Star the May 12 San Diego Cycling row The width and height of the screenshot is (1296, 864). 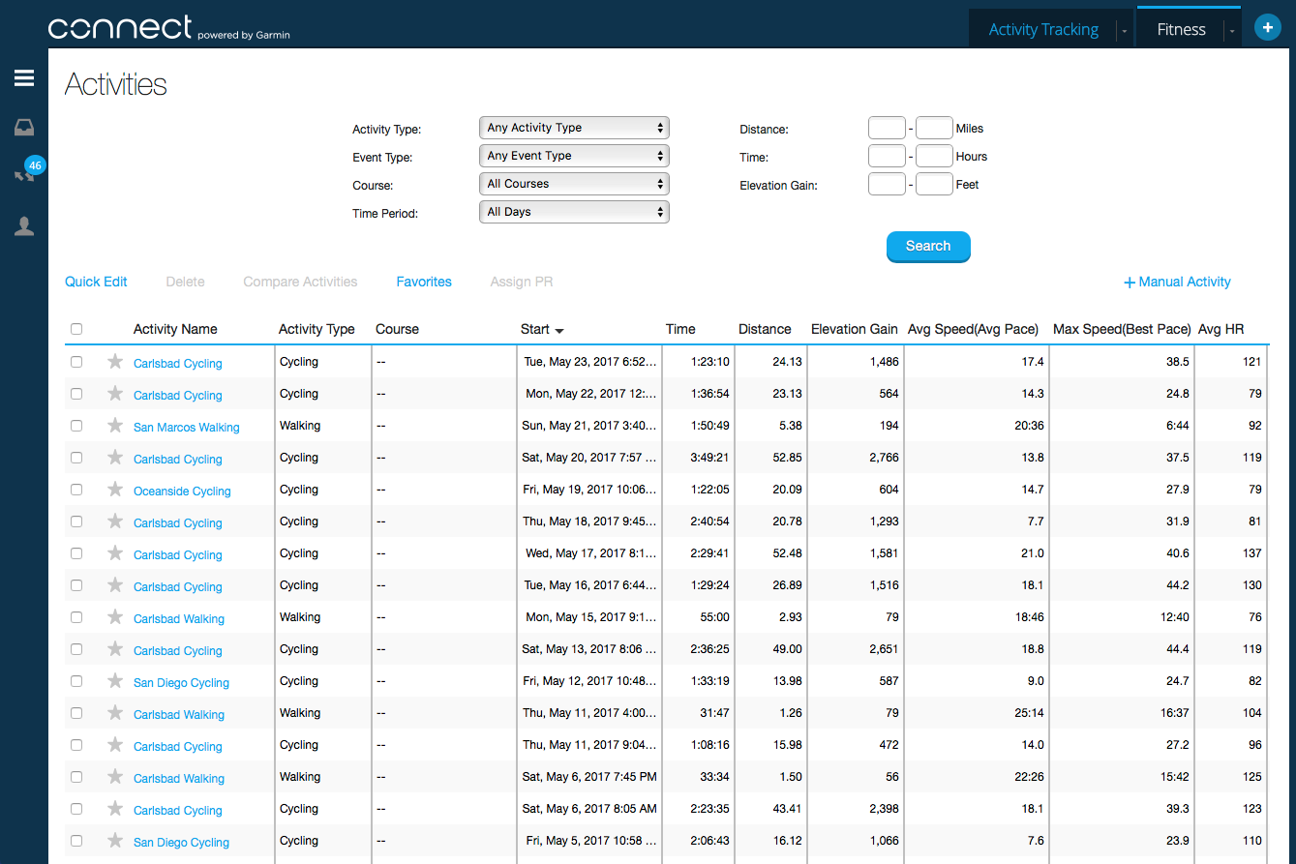[115, 681]
